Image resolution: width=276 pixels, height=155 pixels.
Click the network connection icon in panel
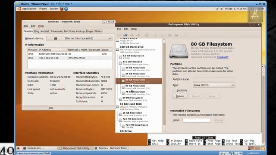217,9
